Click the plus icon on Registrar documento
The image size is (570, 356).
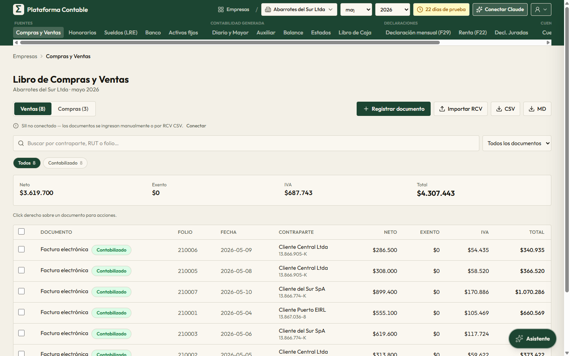366,109
